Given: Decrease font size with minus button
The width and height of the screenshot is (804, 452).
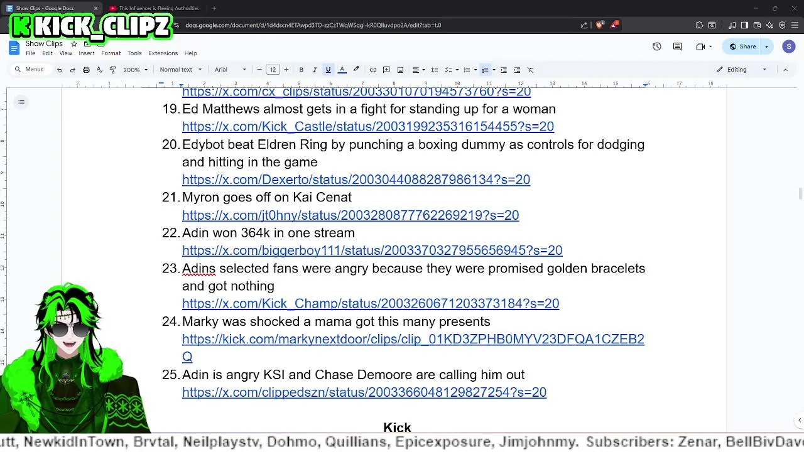Looking at the screenshot, I should (259, 70).
